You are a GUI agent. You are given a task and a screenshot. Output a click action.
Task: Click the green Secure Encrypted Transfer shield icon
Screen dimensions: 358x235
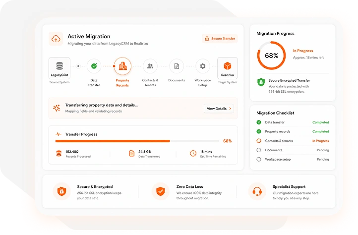point(261,82)
